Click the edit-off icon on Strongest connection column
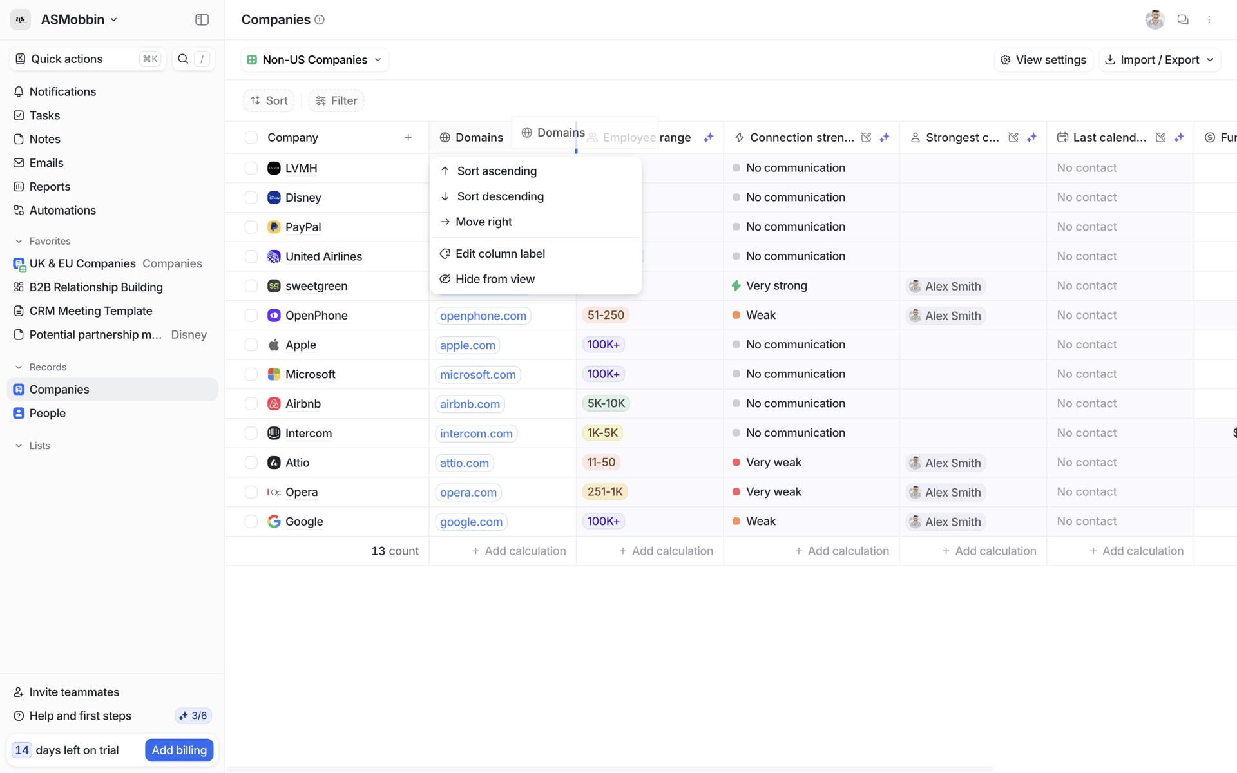 pos(1013,137)
